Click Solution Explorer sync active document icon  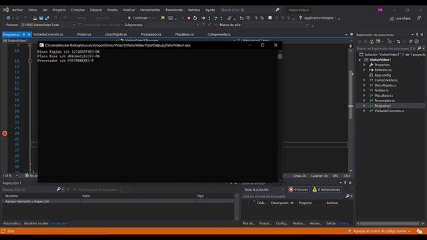(398, 41)
